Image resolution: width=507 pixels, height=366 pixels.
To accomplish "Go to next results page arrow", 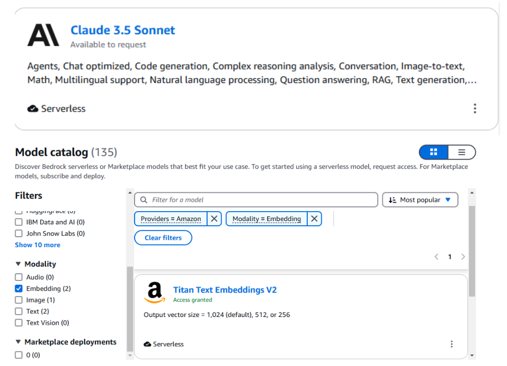I will [463, 257].
